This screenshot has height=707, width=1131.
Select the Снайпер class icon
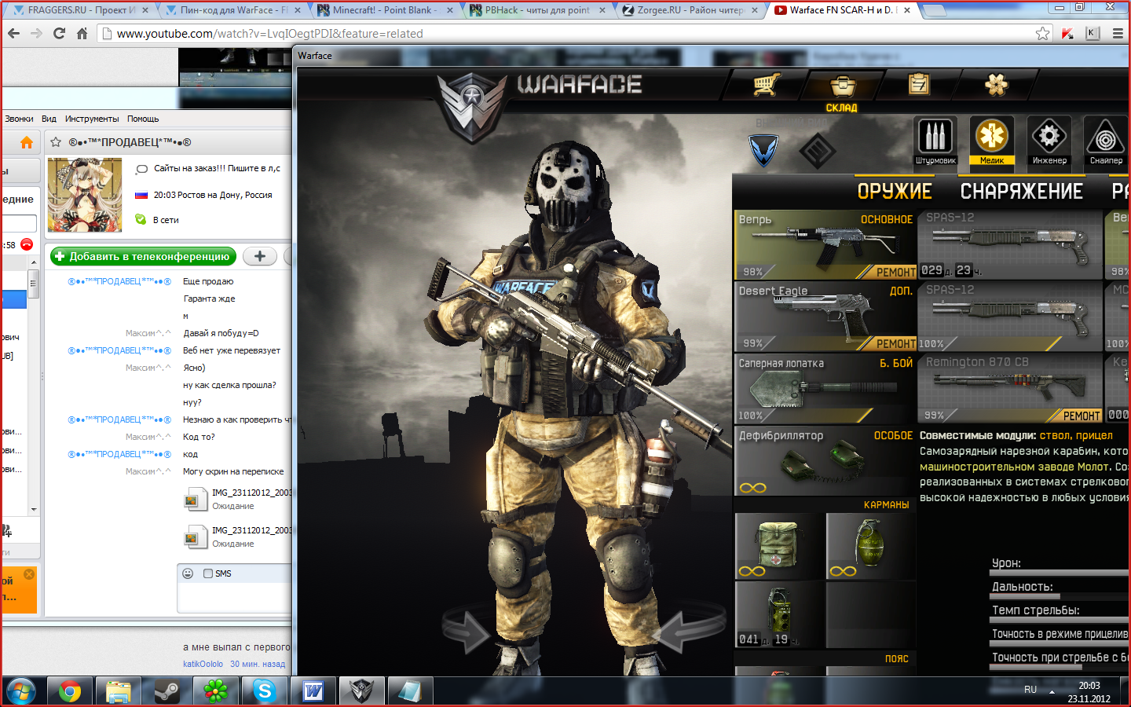pyautogui.click(x=1106, y=141)
